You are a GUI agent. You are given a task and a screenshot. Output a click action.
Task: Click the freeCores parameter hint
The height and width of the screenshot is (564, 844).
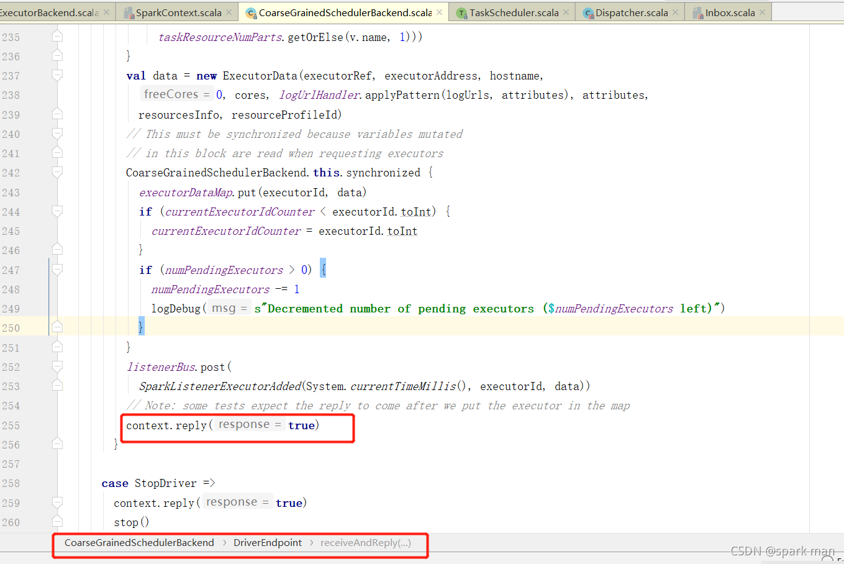pos(177,94)
